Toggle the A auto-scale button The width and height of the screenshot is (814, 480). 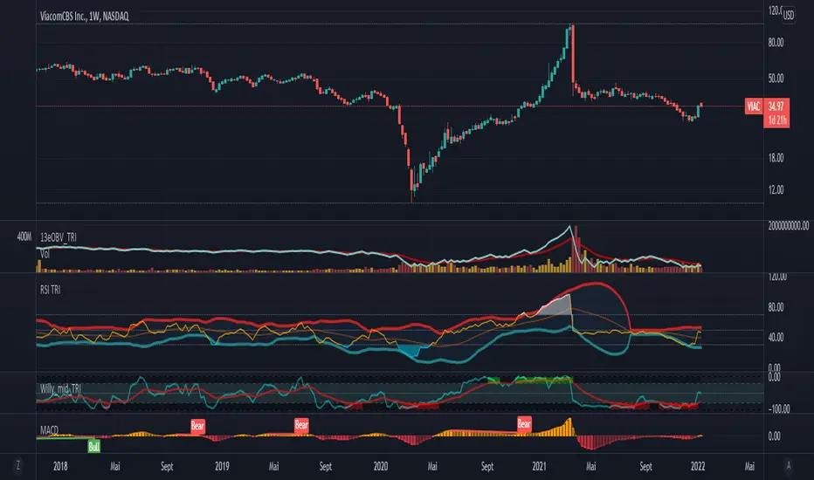pyautogui.click(x=788, y=466)
